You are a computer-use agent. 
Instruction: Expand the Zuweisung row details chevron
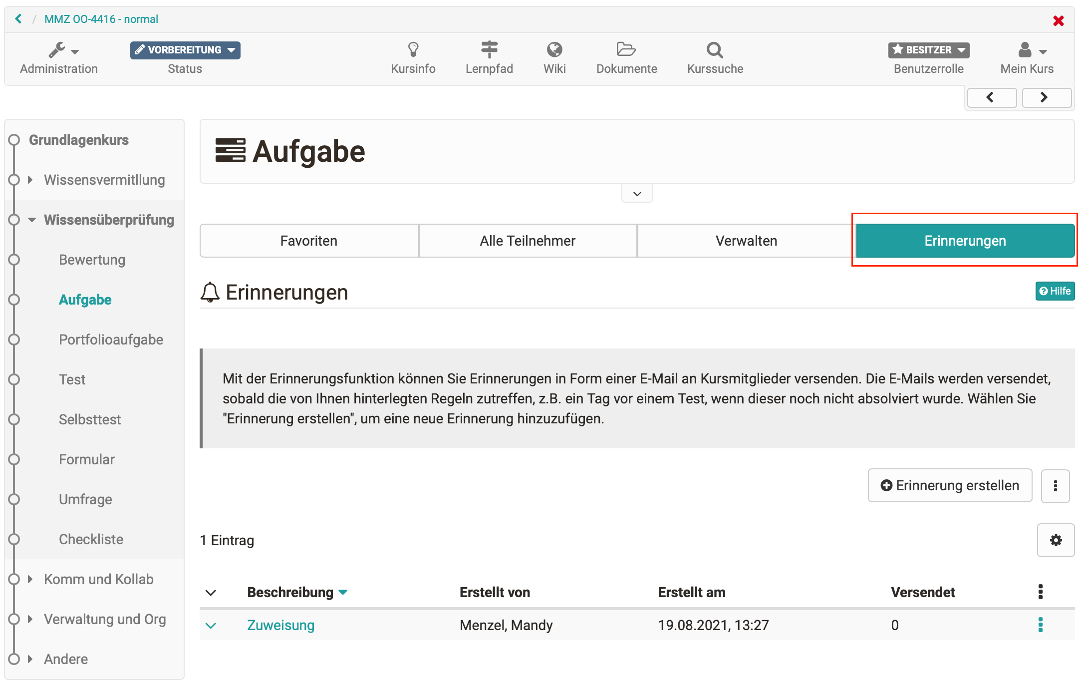211,626
